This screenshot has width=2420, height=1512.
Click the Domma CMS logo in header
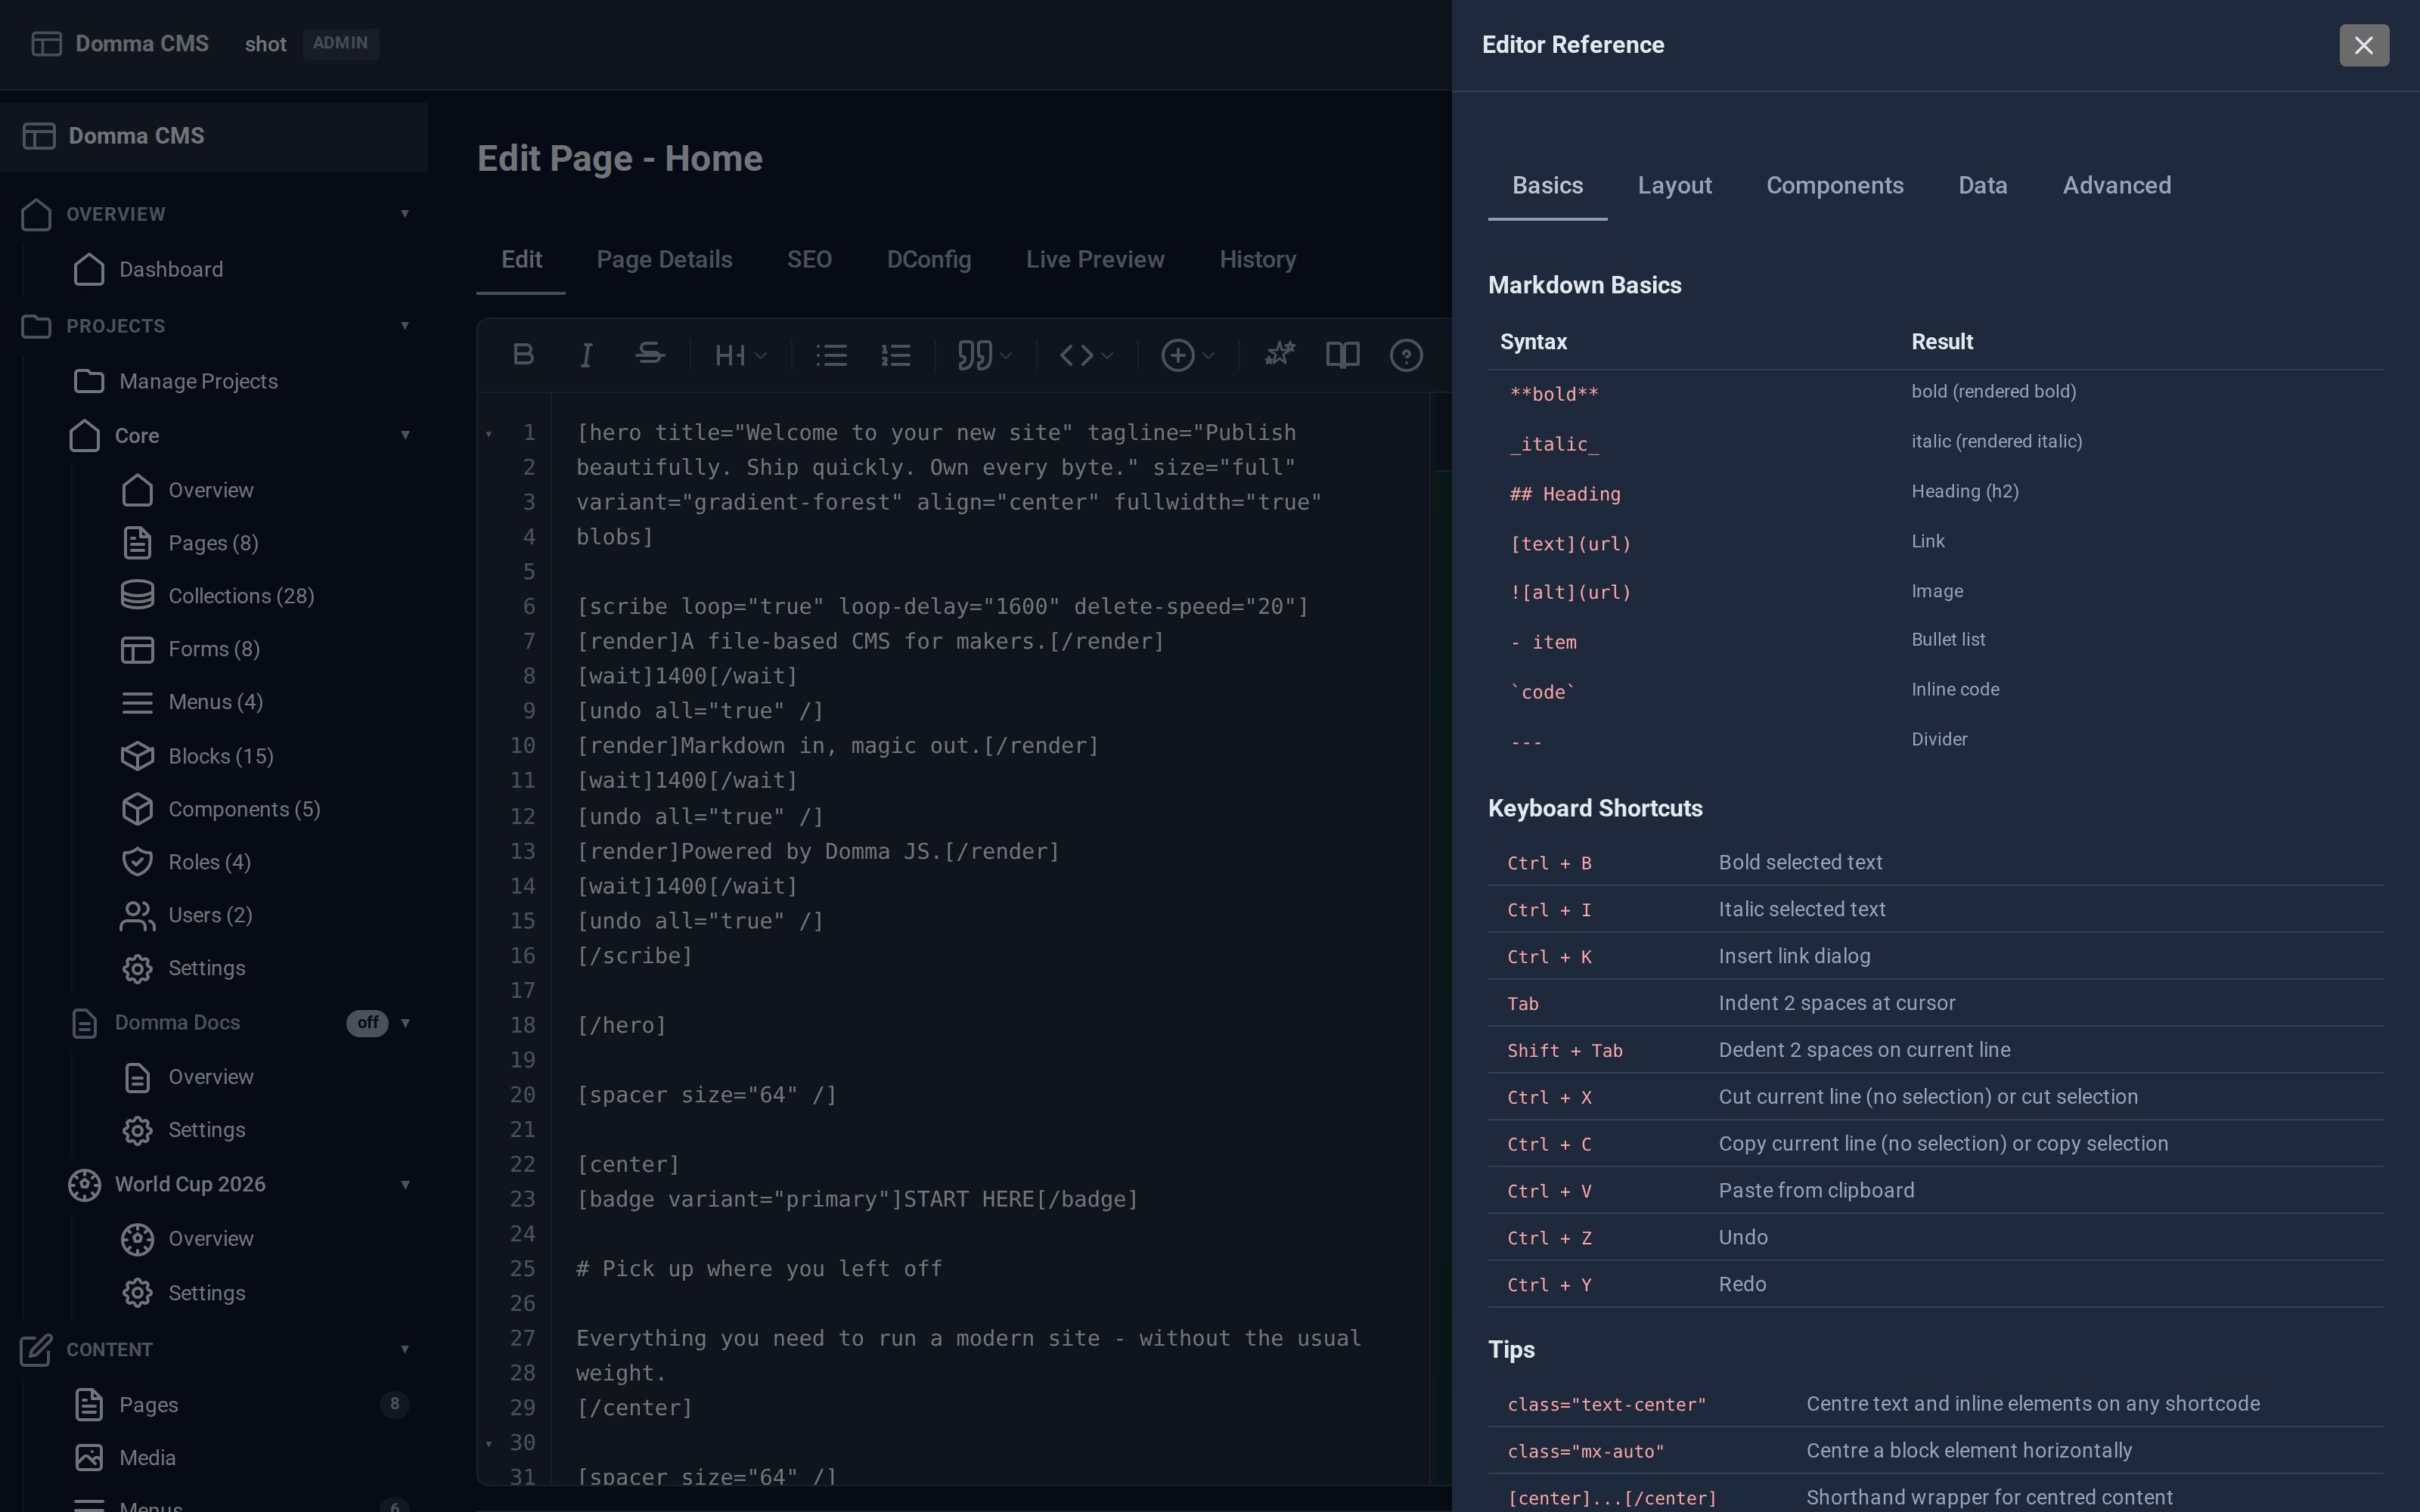120,44
